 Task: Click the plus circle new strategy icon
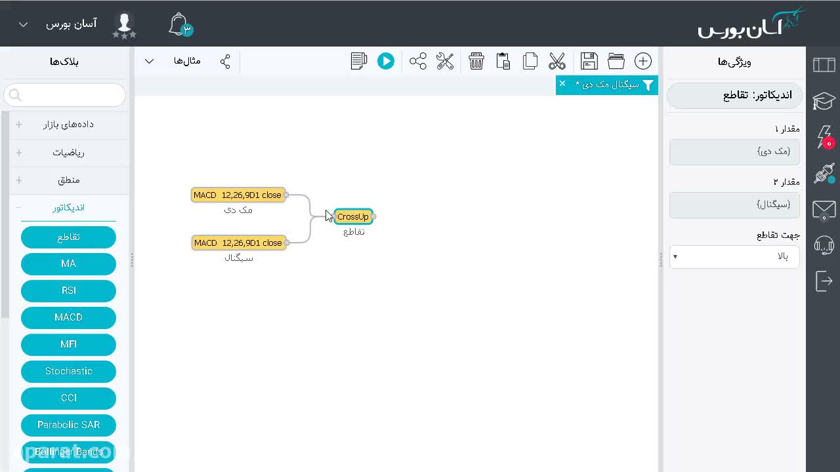point(643,61)
